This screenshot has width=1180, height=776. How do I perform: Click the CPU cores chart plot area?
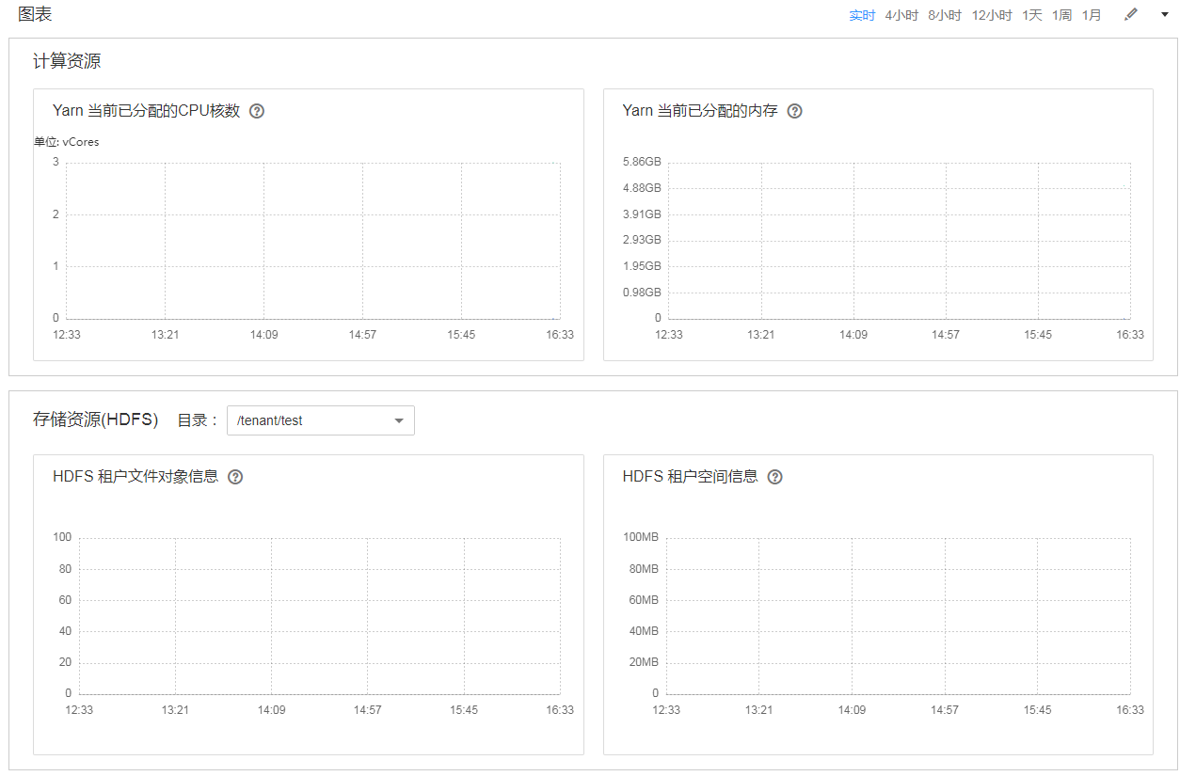313,241
